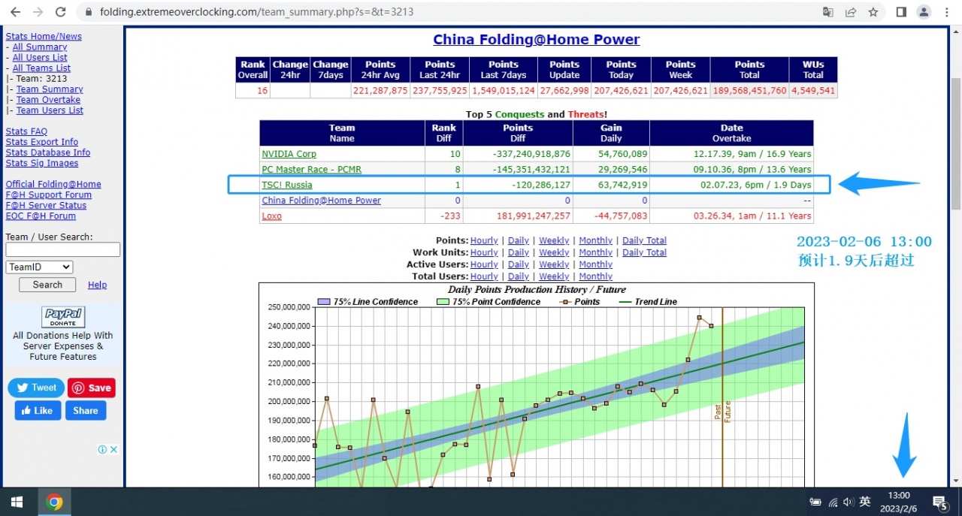
Task: Open the F@H Support Forum link
Action: (x=49, y=195)
